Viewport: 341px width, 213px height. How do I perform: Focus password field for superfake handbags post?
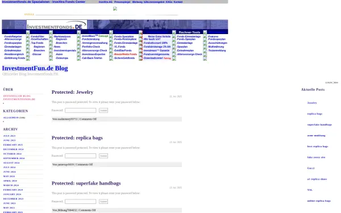pos(81,202)
